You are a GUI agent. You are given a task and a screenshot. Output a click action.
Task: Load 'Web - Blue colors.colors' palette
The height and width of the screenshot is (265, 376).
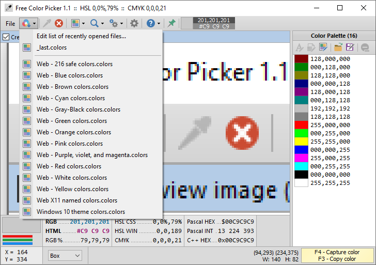click(91, 75)
